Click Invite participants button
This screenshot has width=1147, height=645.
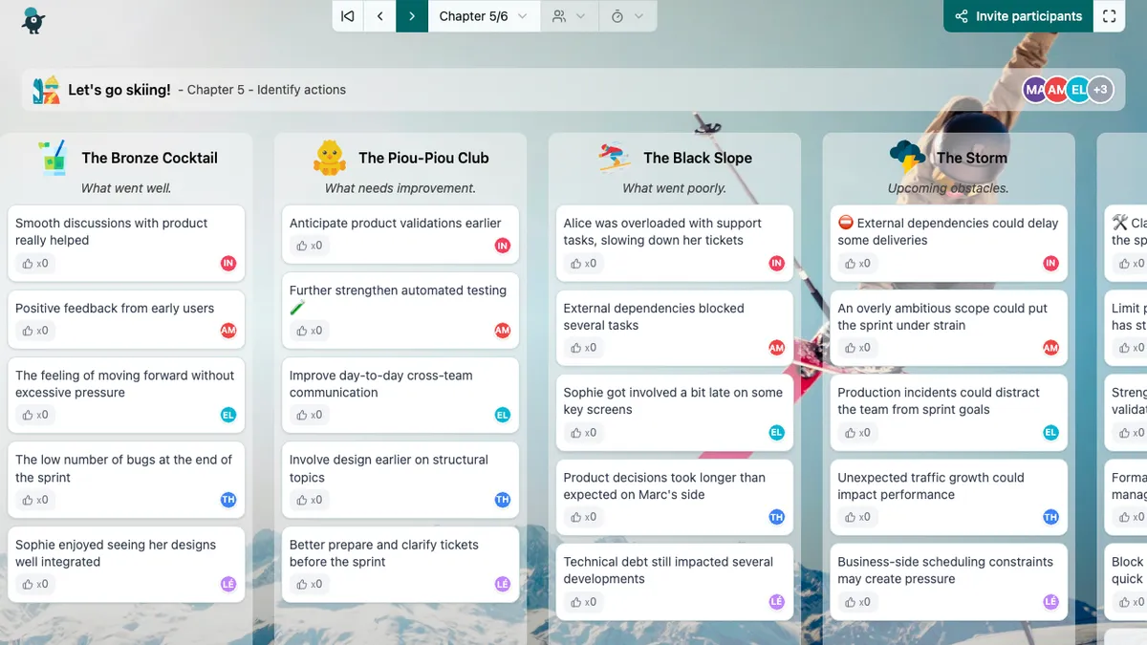click(x=1019, y=16)
